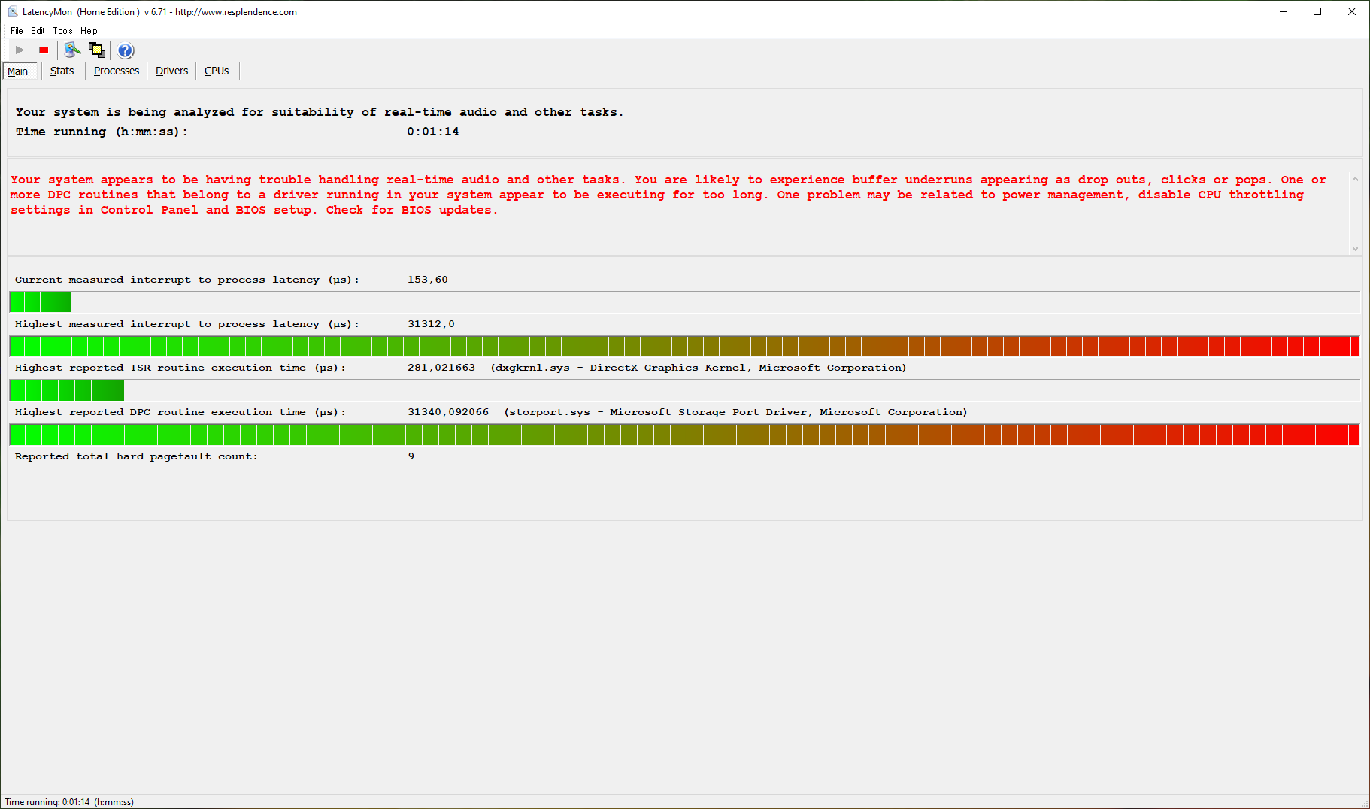Click the "Your system is being analyzed" heading

(x=320, y=112)
